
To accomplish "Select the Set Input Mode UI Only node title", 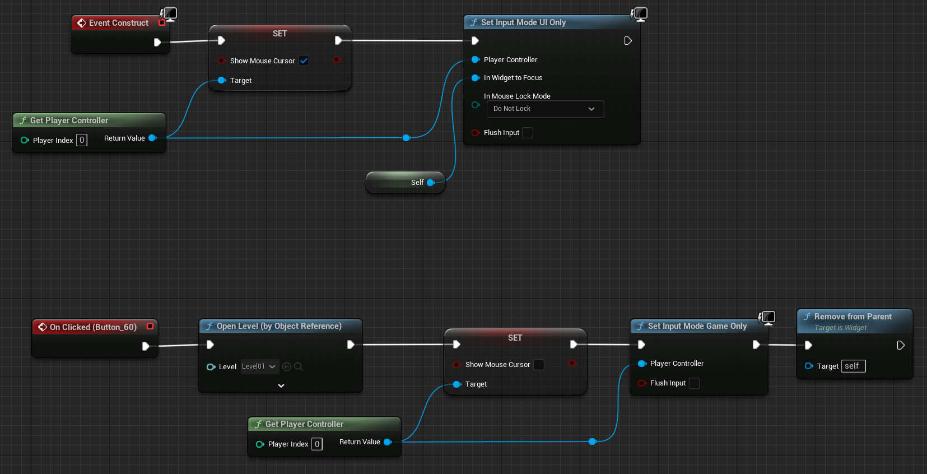I will click(x=523, y=22).
